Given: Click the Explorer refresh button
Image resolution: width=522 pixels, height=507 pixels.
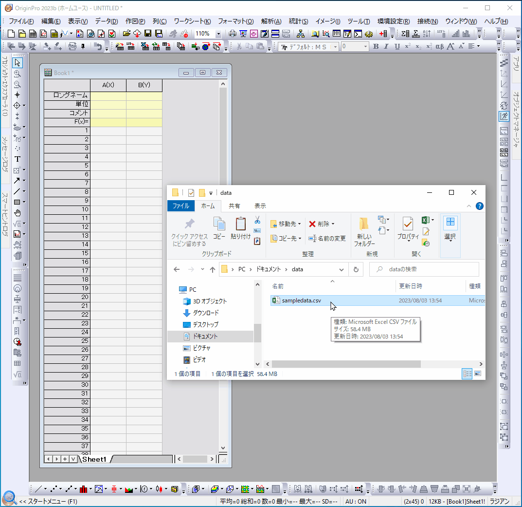Looking at the screenshot, I should pyautogui.click(x=356, y=270).
